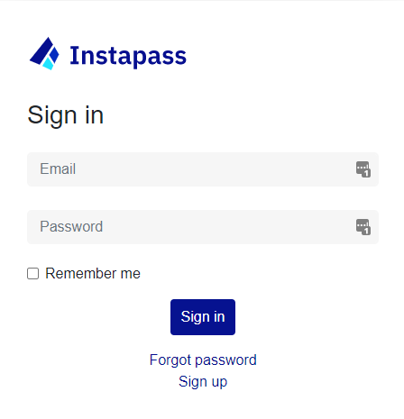The width and height of the screenshot is (404, 419).
Task: Trigger autofill icon beside Password placeholder
Action: [x=363, y=227]
